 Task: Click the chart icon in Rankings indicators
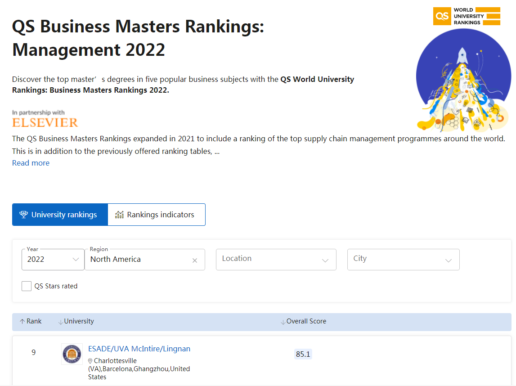pyautogui.click(x=119, y=215)
